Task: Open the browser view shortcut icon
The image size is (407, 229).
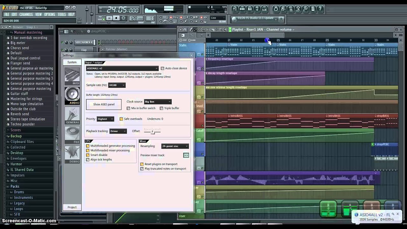Action: tap(257, 9)
